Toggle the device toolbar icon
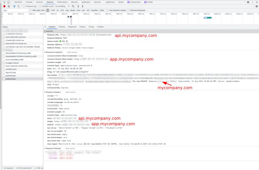The height and width of the screenshot is (170, 259). (x=8, y=2)
